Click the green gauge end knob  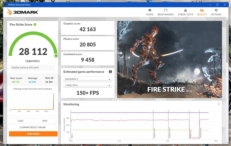pos(56,55)
